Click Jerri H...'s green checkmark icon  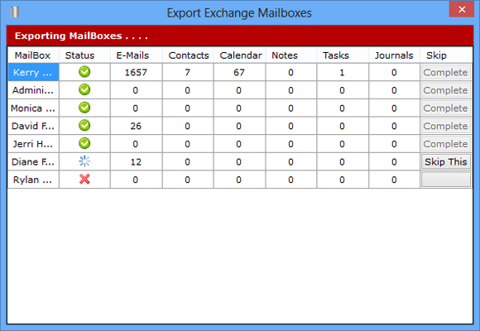point(84,143)
